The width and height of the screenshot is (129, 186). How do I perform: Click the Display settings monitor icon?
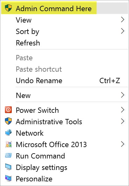[x=8, y=167]
